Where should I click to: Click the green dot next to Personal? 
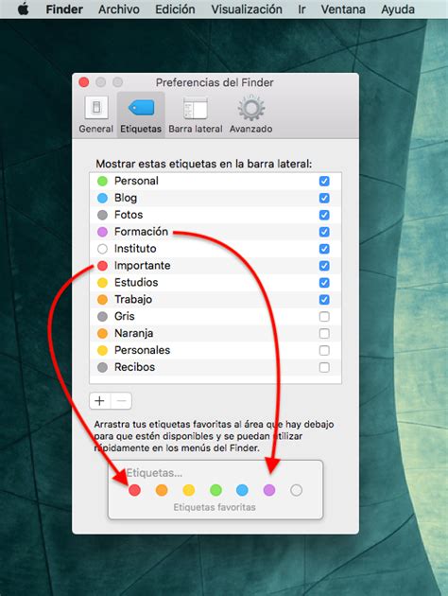(x=102, y=181)
